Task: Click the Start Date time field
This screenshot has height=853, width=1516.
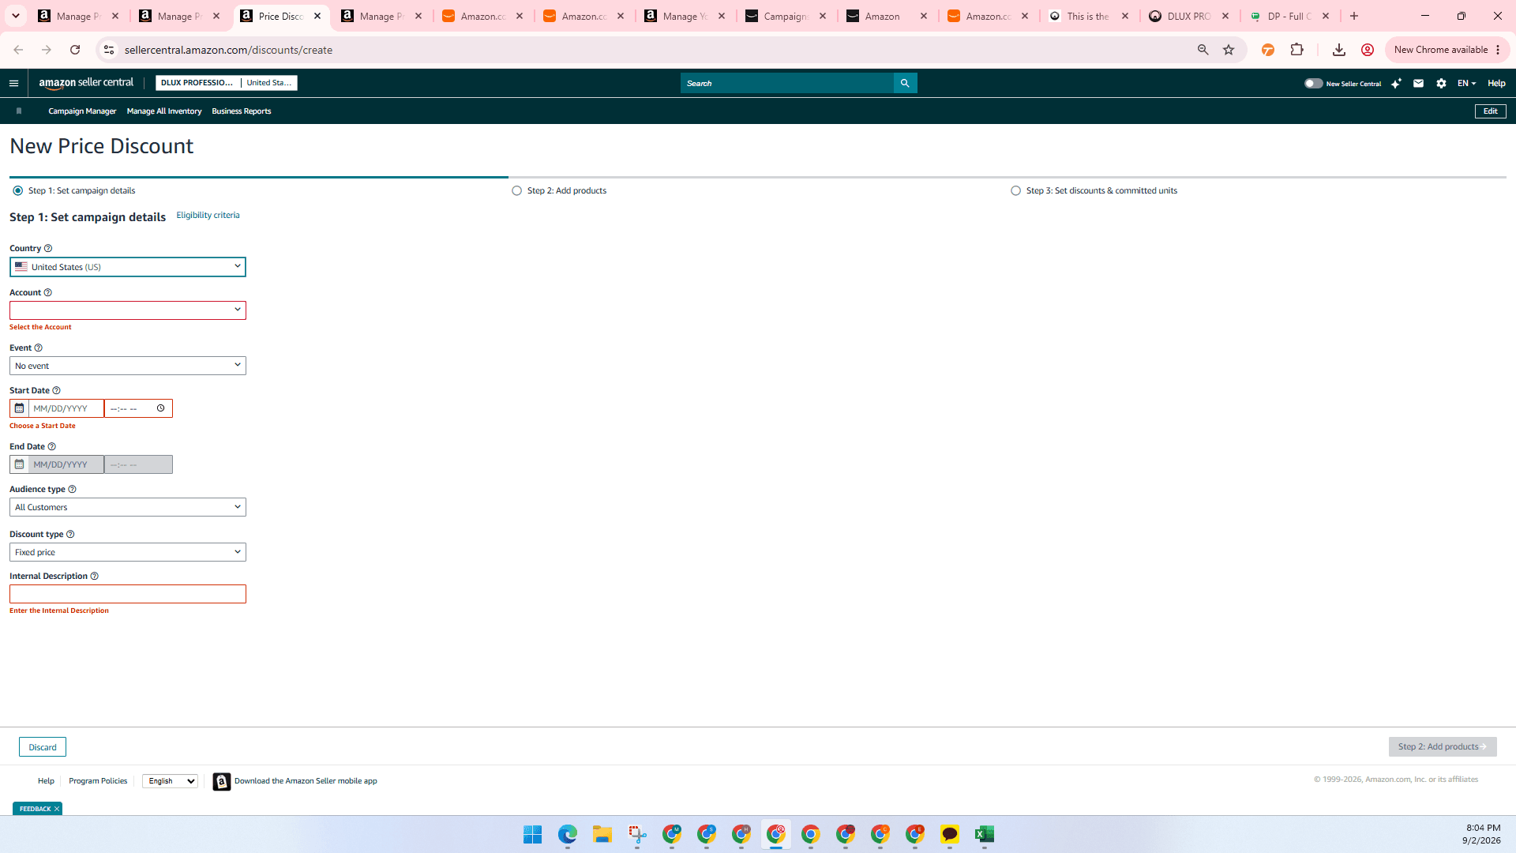Action: [x=138, y=408]
